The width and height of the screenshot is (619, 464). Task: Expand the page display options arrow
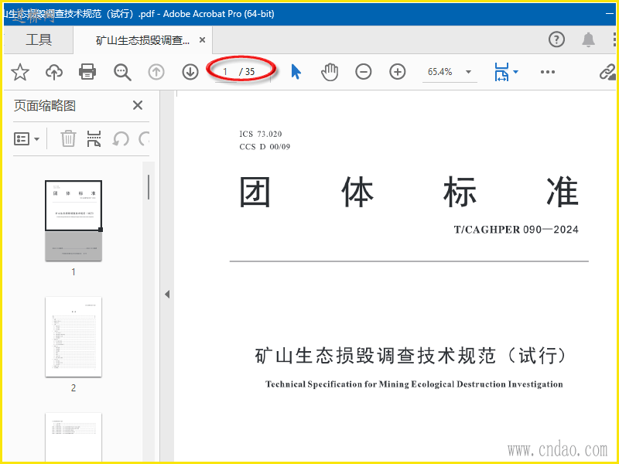[x=515, y=72]
